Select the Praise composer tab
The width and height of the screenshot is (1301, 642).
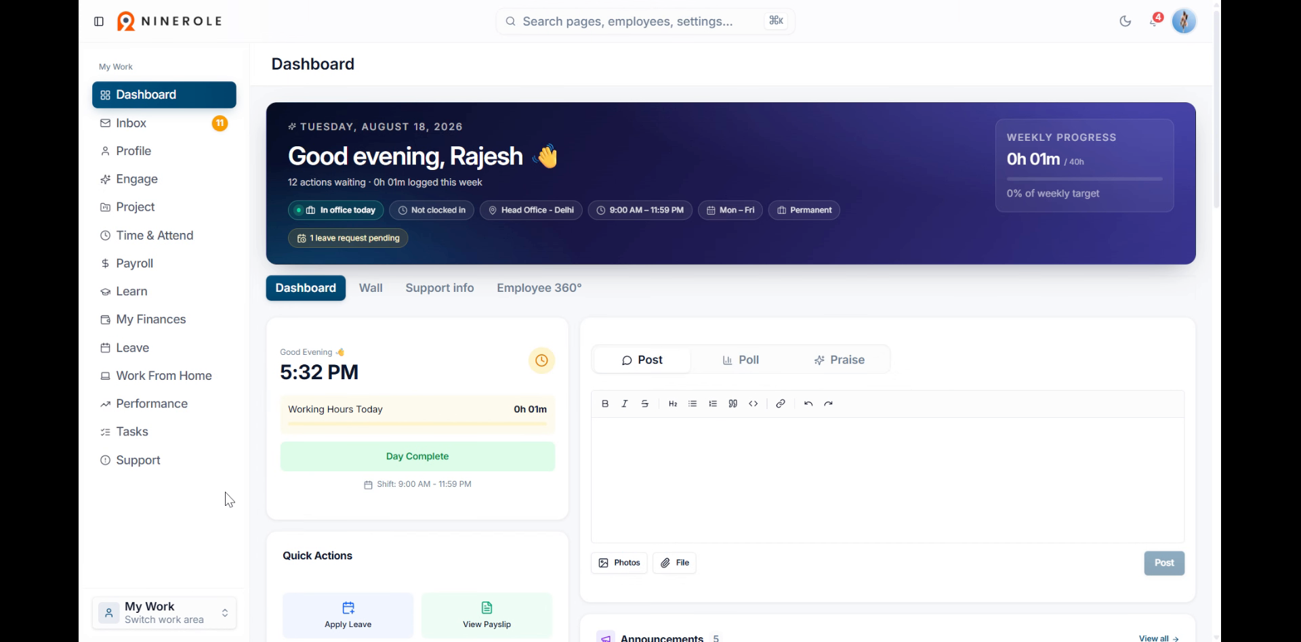click(839, 360)
